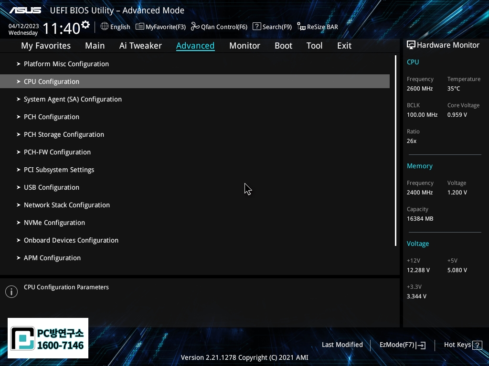Click the 11:40 clock display

click(x=62, y=28)
